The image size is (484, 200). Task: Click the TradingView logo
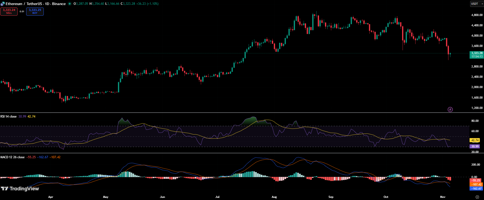pos(20,189)
